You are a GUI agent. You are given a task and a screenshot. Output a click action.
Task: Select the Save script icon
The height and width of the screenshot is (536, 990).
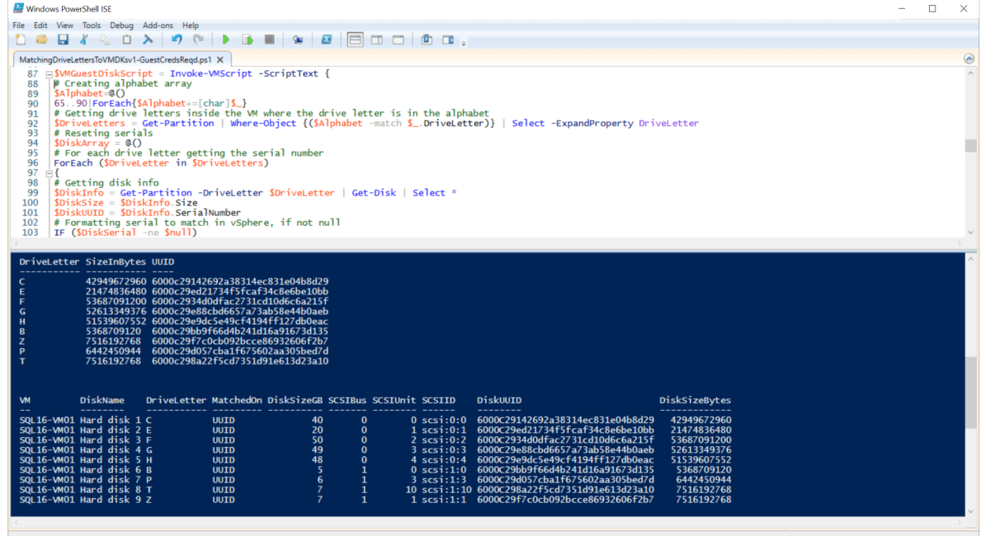tap(63, 39)
